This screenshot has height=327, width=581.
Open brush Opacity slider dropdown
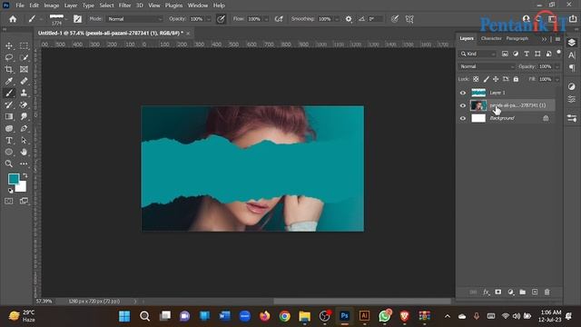[x=209, y=19]
